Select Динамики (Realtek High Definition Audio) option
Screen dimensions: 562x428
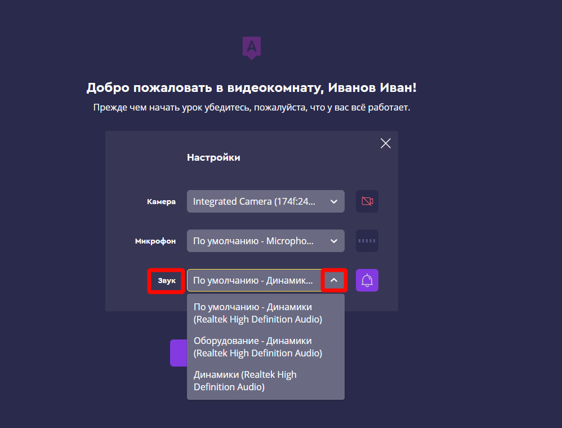pyautogui.click(x=266, y=381)
